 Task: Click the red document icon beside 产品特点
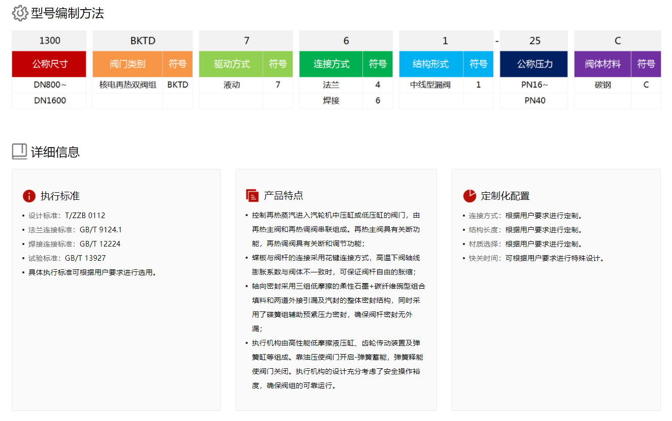pyautogui.click(x=252, y=196)
